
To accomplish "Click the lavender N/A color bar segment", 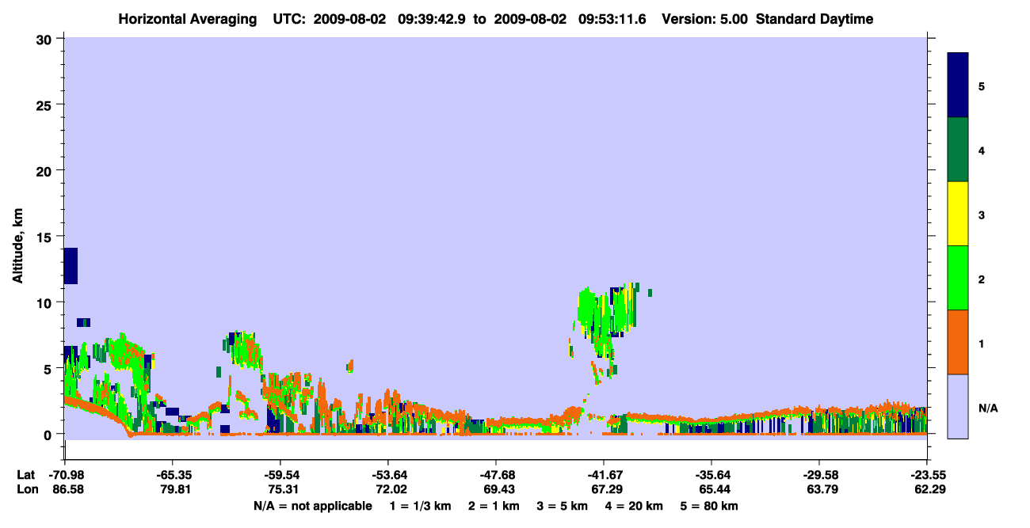I will (x=958, y=406).
